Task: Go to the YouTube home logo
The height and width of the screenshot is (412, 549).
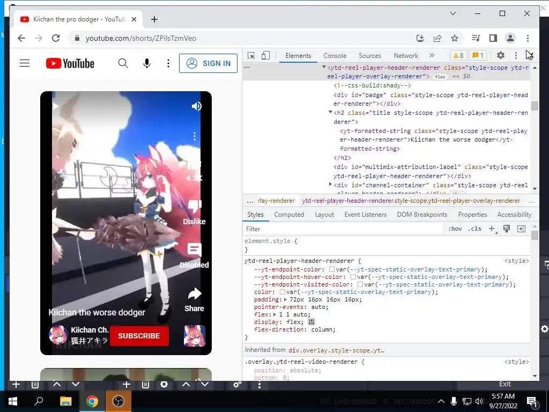Action: tap(70, 63)
